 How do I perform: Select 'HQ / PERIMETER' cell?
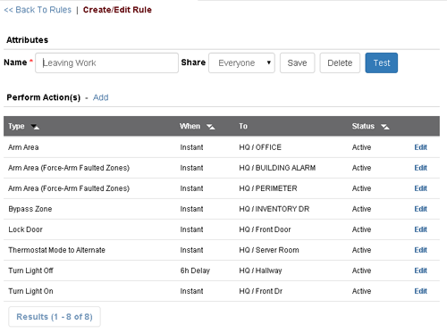pyautogui.click(x=268, y=188)
